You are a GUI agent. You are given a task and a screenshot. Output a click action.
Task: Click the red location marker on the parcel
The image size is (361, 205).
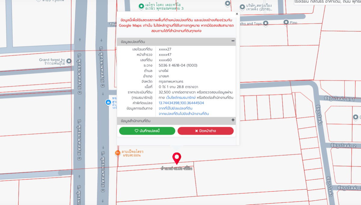177,158
